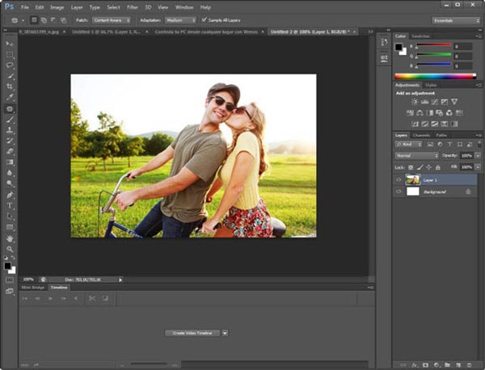Image resolution: width=485 pixels, height=370 pixels.
Task: Select the Zoom tool in toolbox
Action: click(10, 250)
